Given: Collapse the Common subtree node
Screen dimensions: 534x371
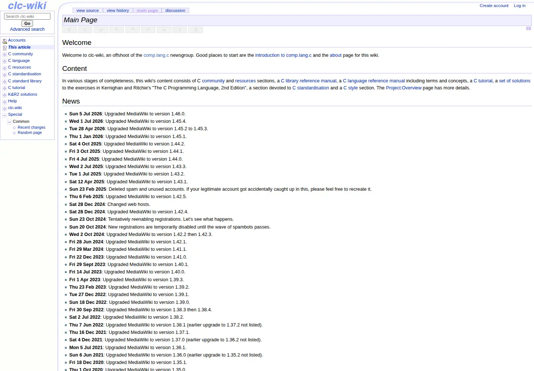Looking at the screenshot, I should [9, 122].
